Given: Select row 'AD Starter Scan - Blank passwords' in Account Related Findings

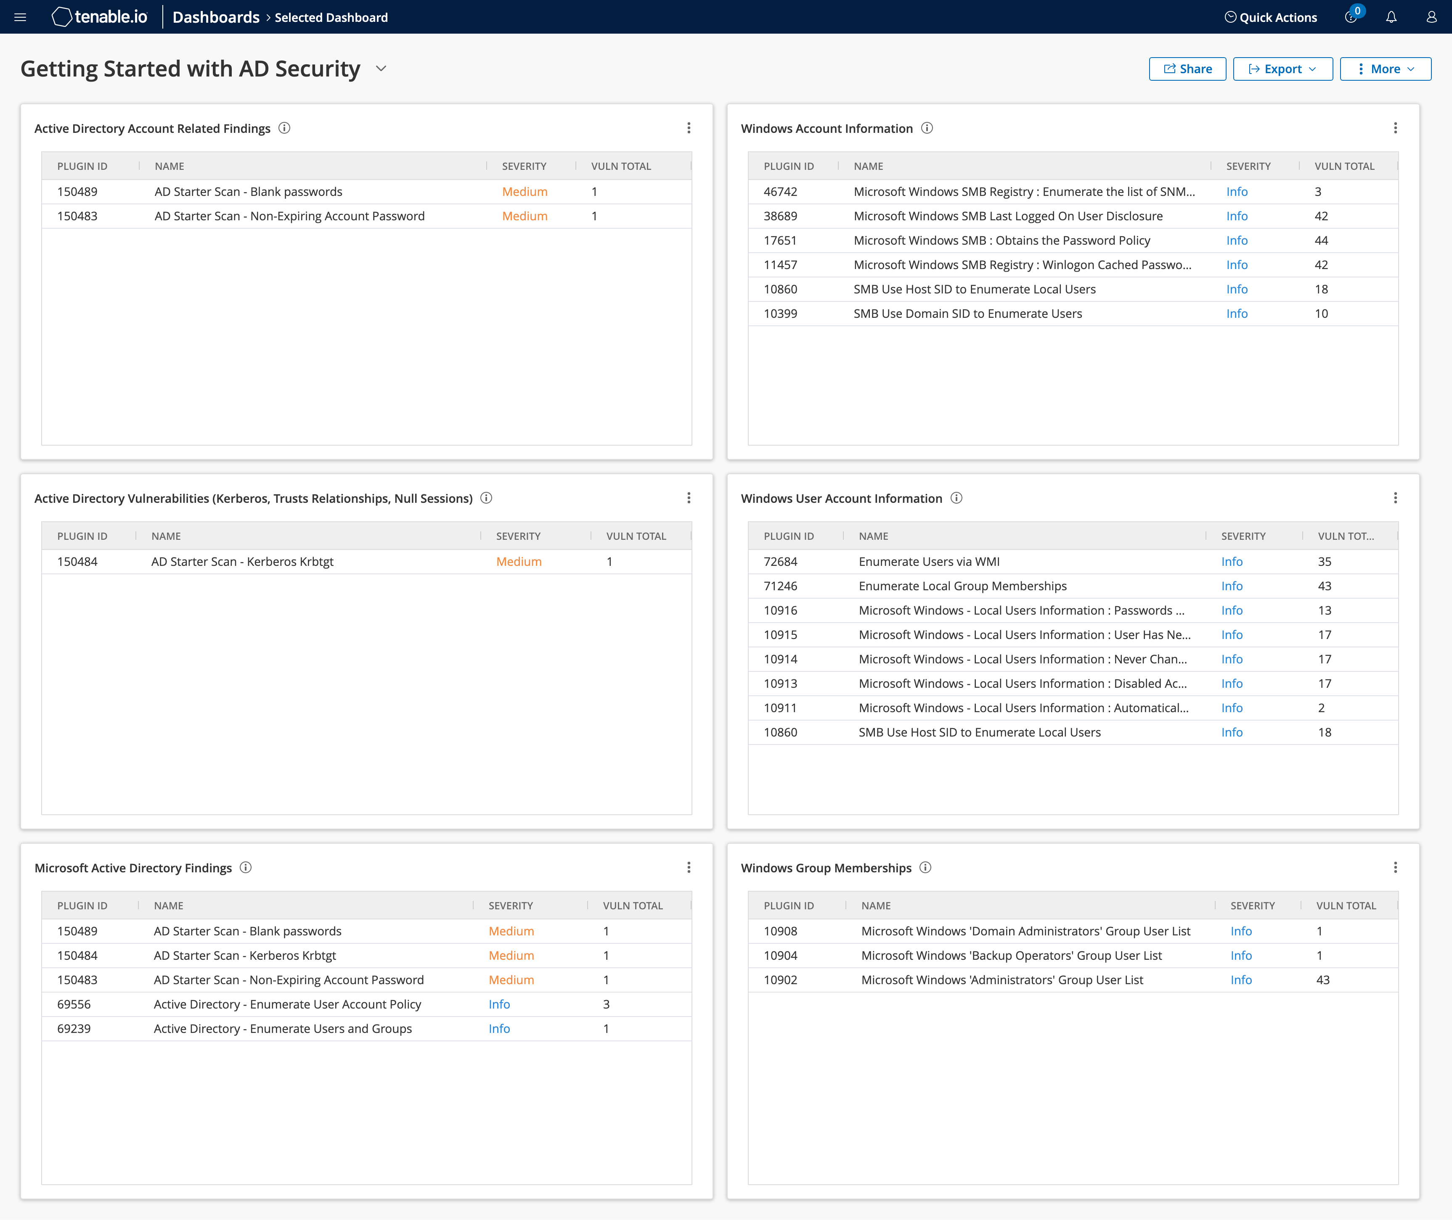Looking at the screenshot, I should (367, 192).
